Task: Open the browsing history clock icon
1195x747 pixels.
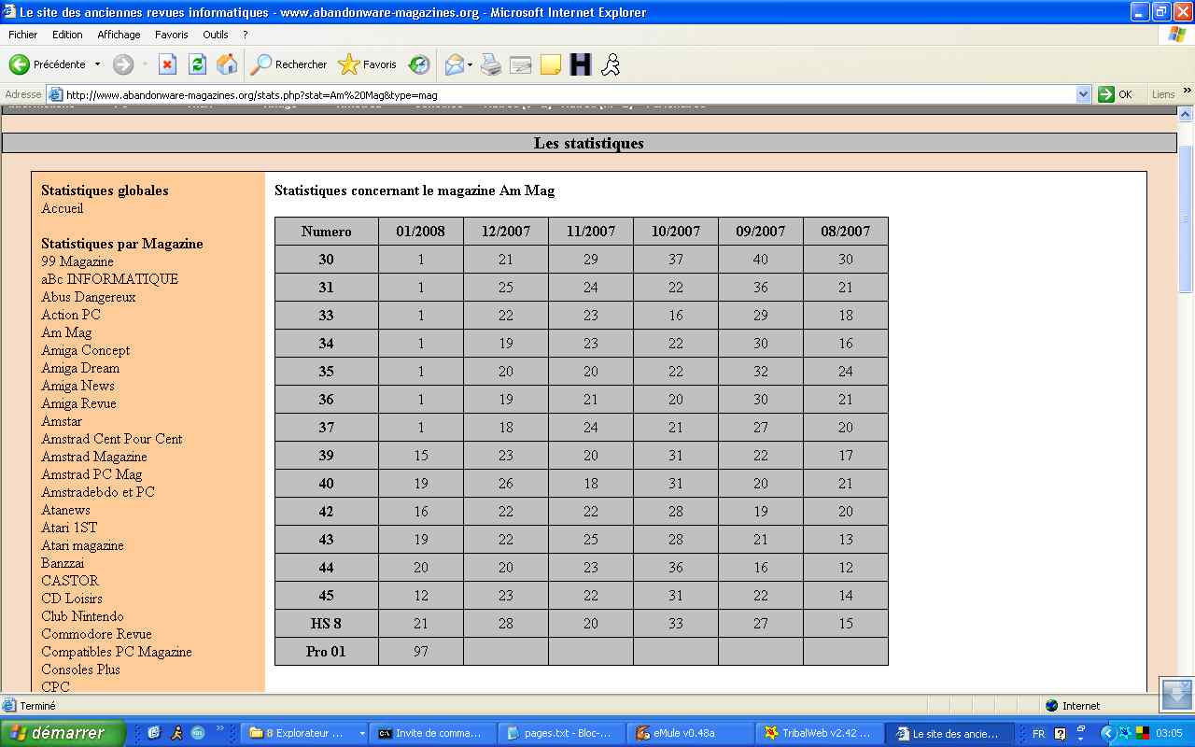Action: click(419, 64)
